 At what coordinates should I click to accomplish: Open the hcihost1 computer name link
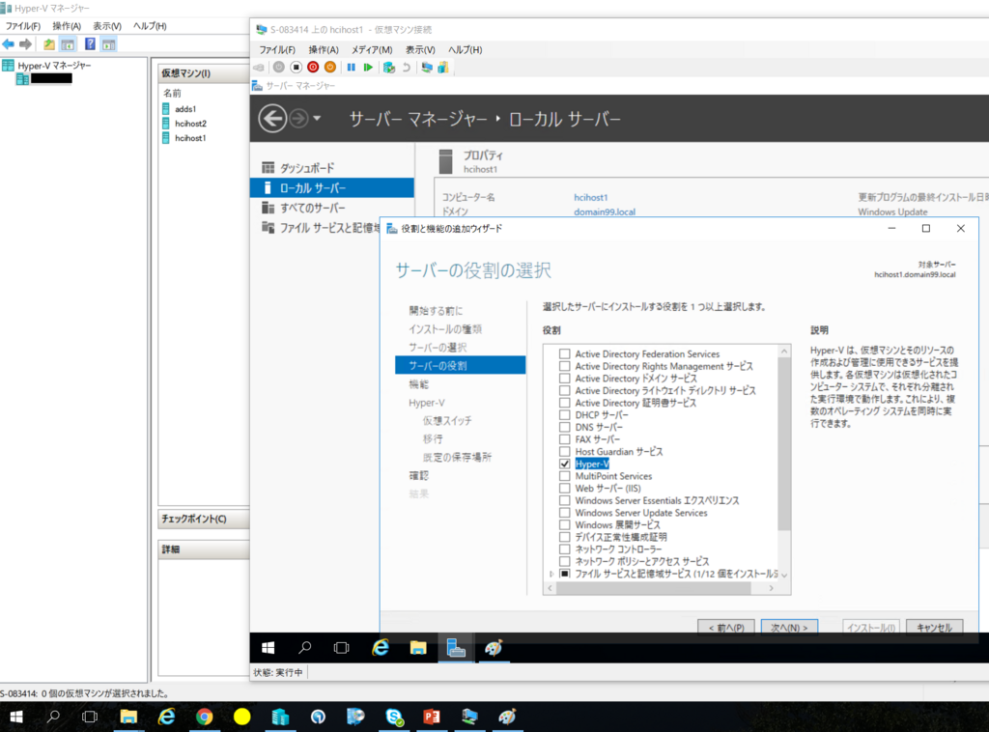pos(590,197)
